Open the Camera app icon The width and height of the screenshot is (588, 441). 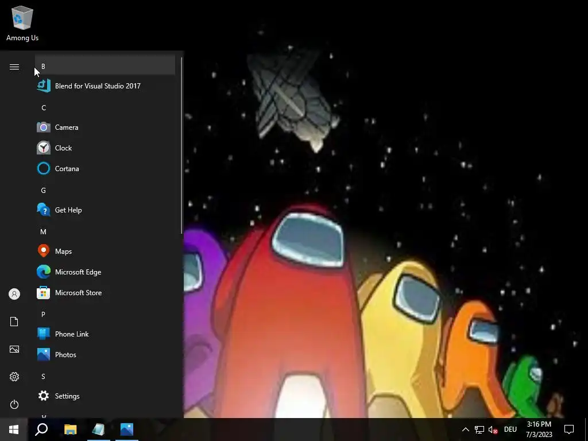[x=44, y=127]
